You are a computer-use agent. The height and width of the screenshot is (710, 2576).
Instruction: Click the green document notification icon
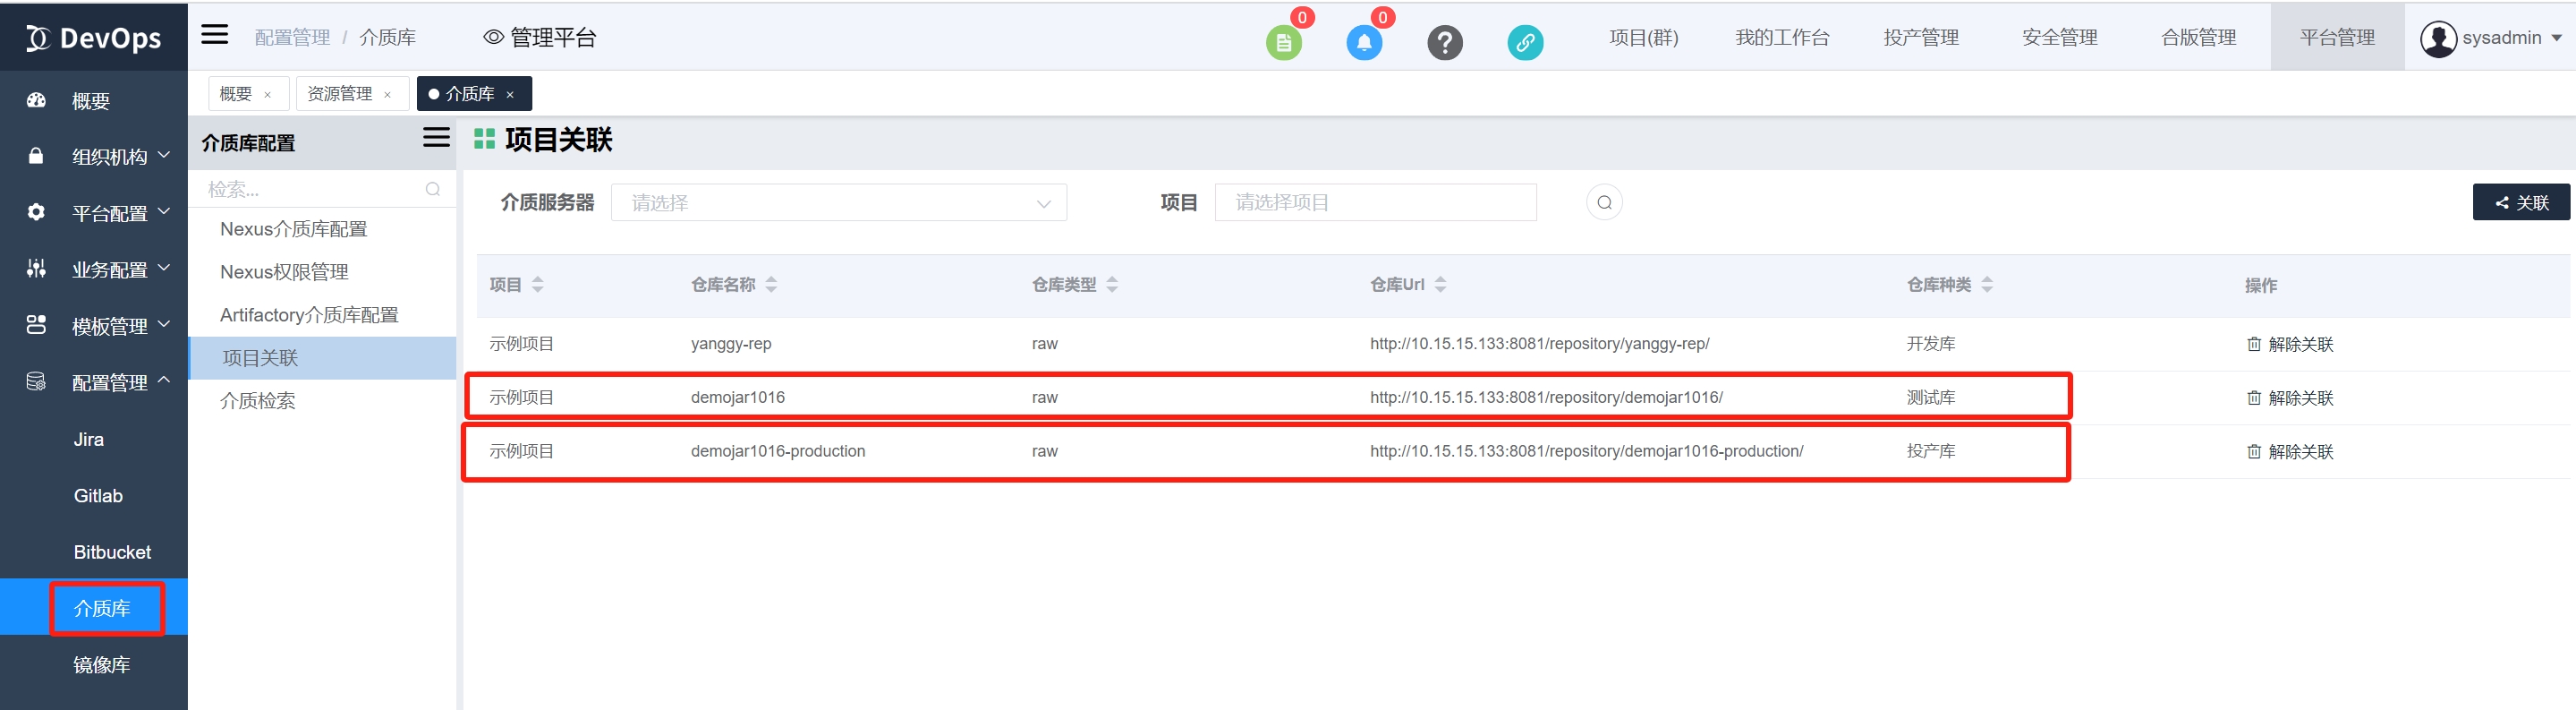pos(1284,42)
